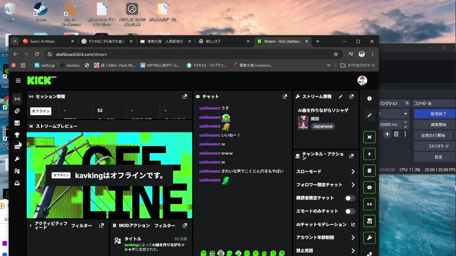Select the stream broadcast icon in left sidebar
Screen dimensions: 456x256
pos(17,99)
